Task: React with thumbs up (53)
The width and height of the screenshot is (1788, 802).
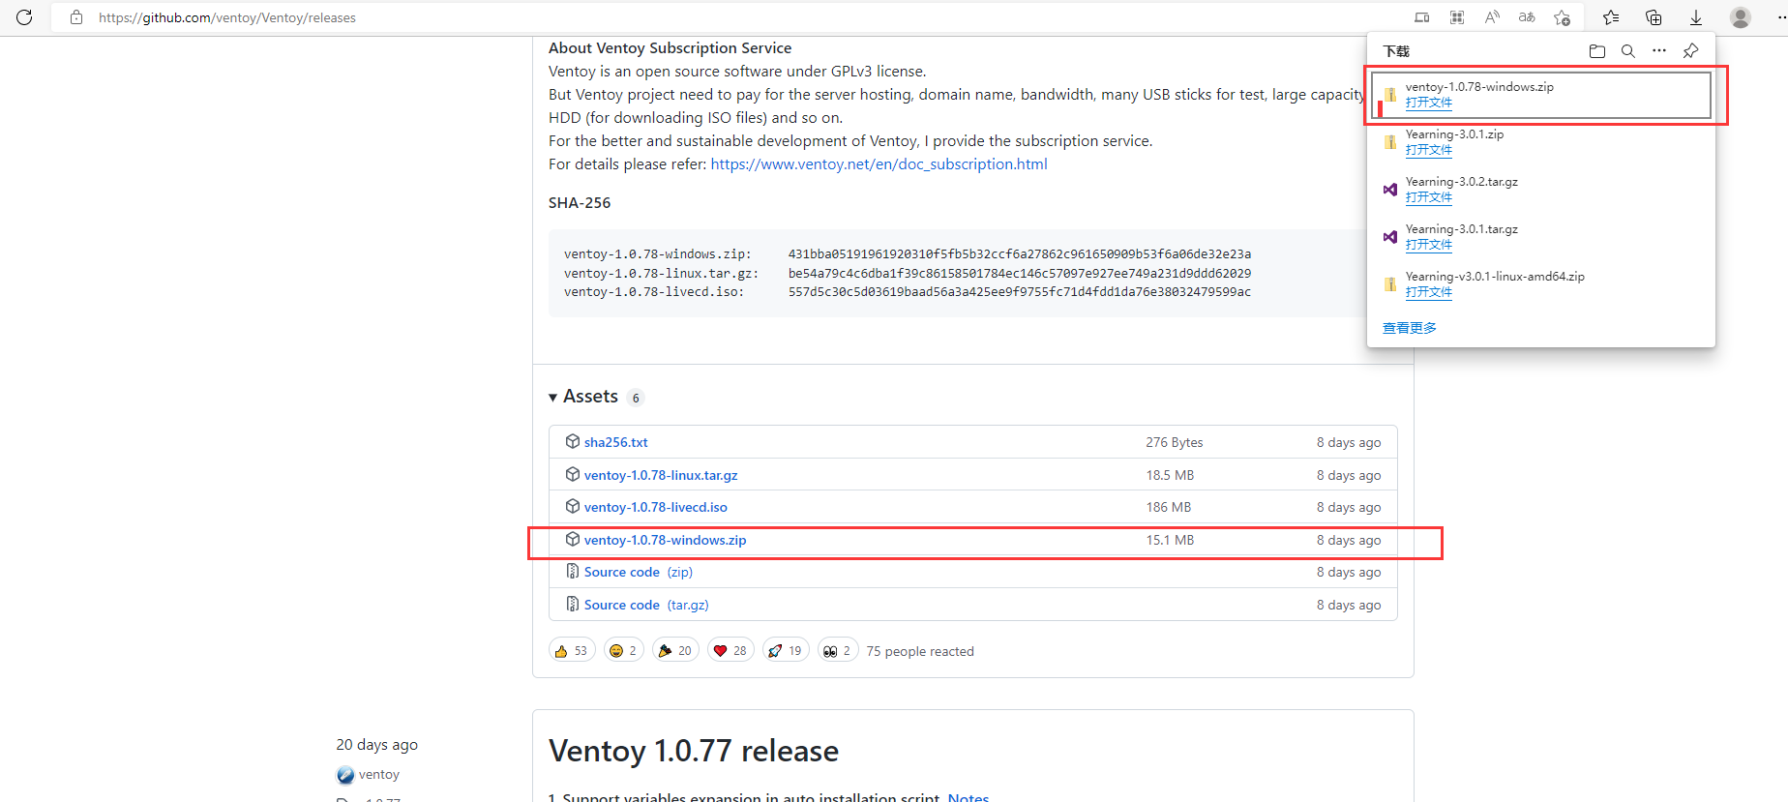Action: click(x=572, y=651)
